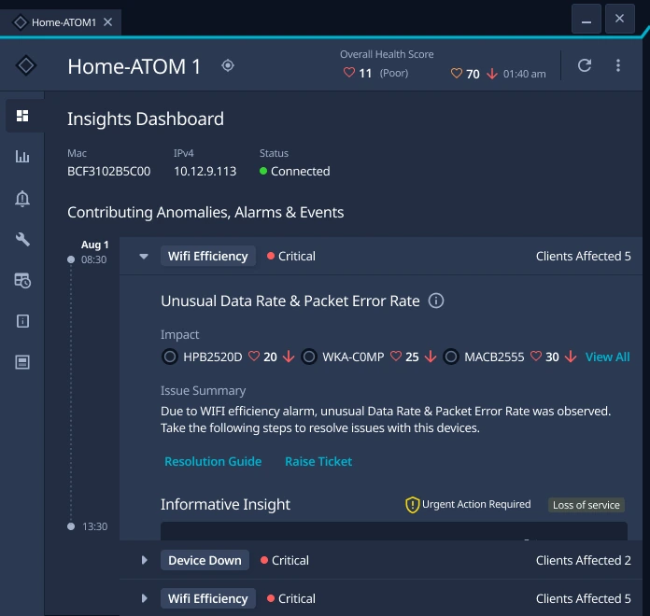Image resolution: width=650 pixels, height=616 pixels.
Task: Select the 13:30 timeline marker
Action: point(71,526)
